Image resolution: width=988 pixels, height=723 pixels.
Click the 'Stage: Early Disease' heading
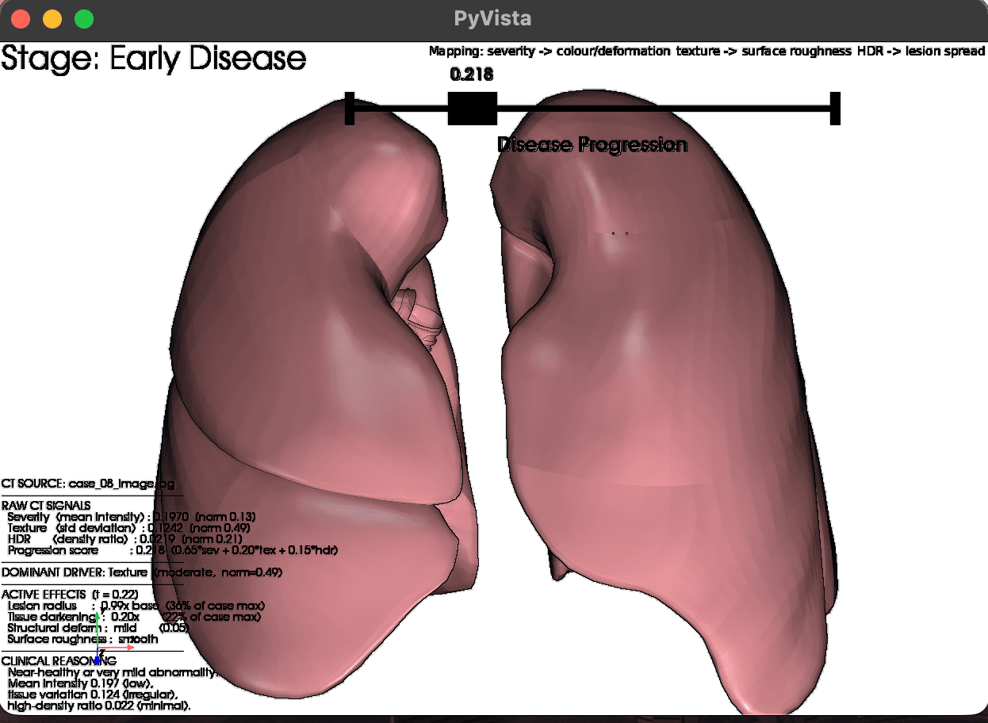pyautogui.click(x=154, y=59)
